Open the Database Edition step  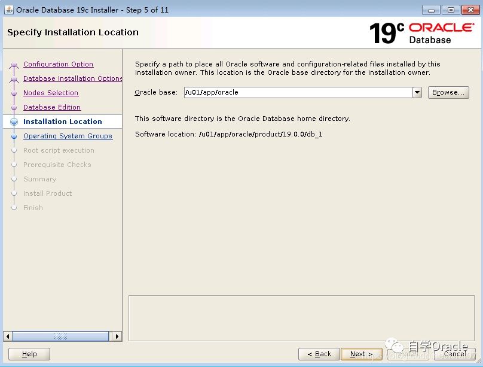pos(52,107)
